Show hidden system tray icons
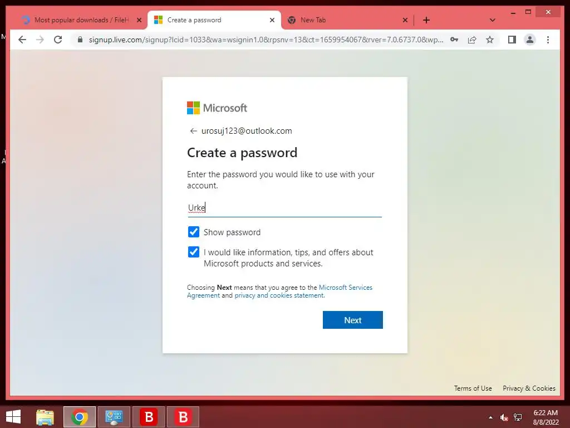The width and height of the screenshot is (570, 428). coord(490,417)
